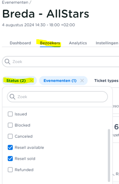Follow the Evenementen breadcrumb link
119x184 pixels.
[x=15, y=2]
